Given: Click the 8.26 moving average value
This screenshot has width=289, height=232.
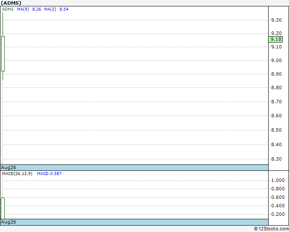Looking at the screenshot, I should (x=37, y=9).
